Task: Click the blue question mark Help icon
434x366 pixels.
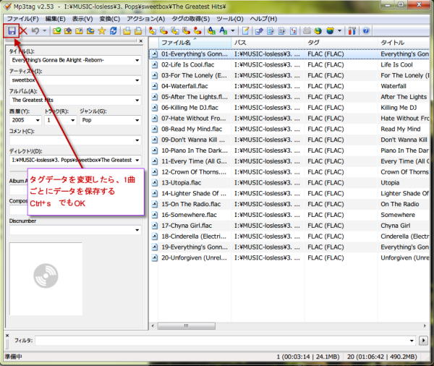Action: point(366,31)
